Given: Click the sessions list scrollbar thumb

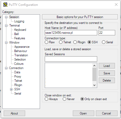Looking at the screenshot, I should [x=94, y=74].
